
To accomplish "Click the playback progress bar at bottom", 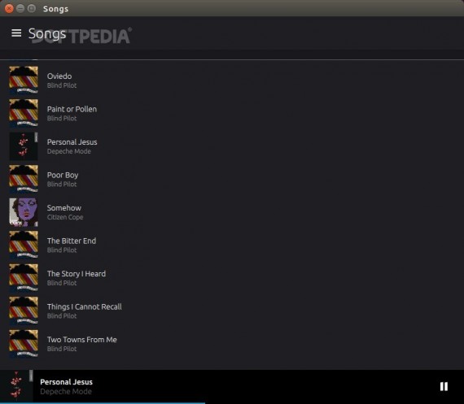I will tap(232, 403).
